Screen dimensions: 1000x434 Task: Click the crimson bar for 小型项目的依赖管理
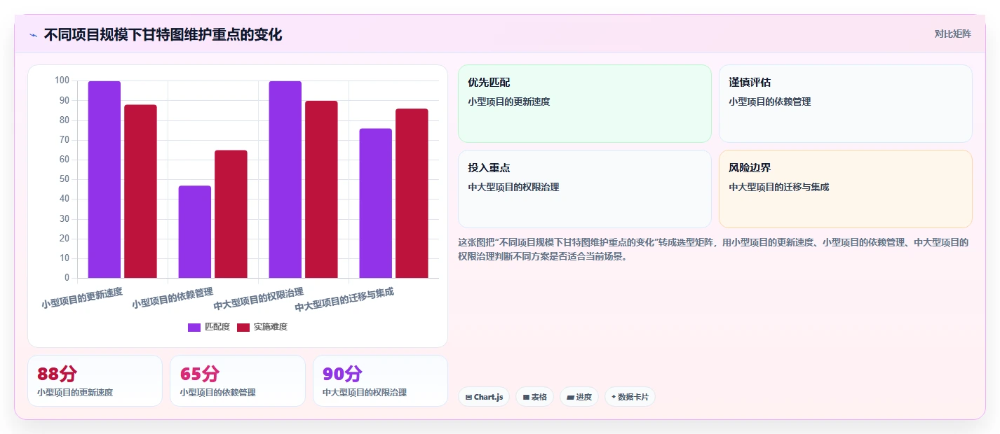pos(231,214)
